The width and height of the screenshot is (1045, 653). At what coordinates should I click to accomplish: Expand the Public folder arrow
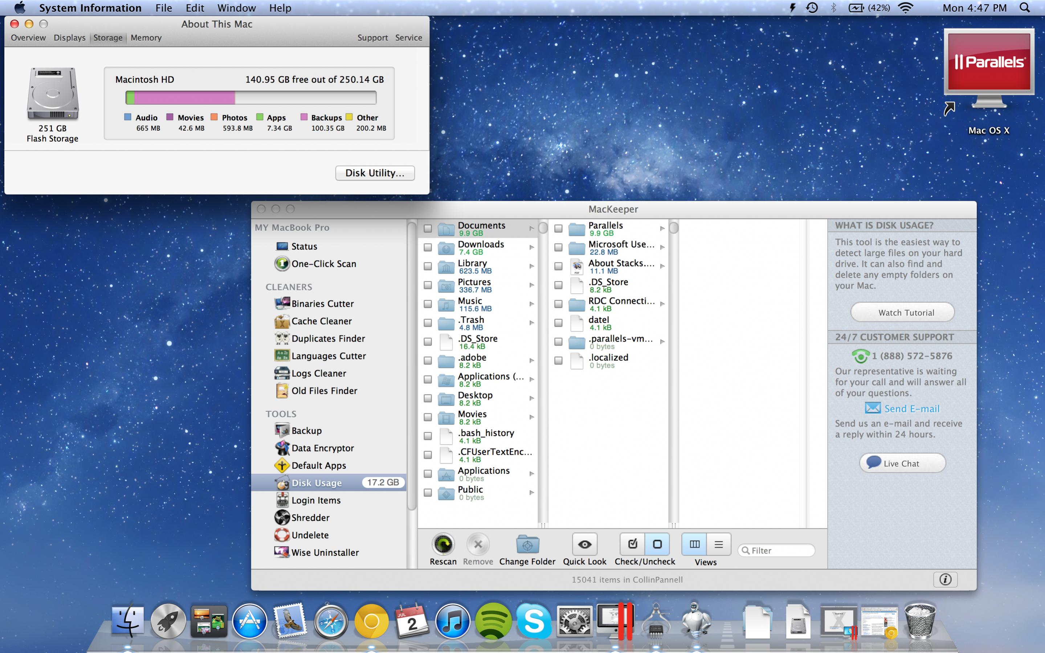[531, 492]
